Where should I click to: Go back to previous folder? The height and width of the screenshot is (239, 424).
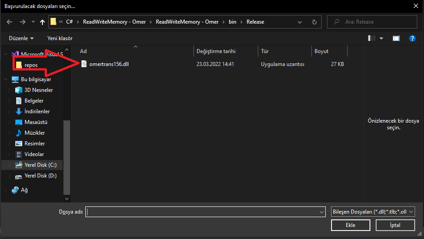[x=9, y=22]
